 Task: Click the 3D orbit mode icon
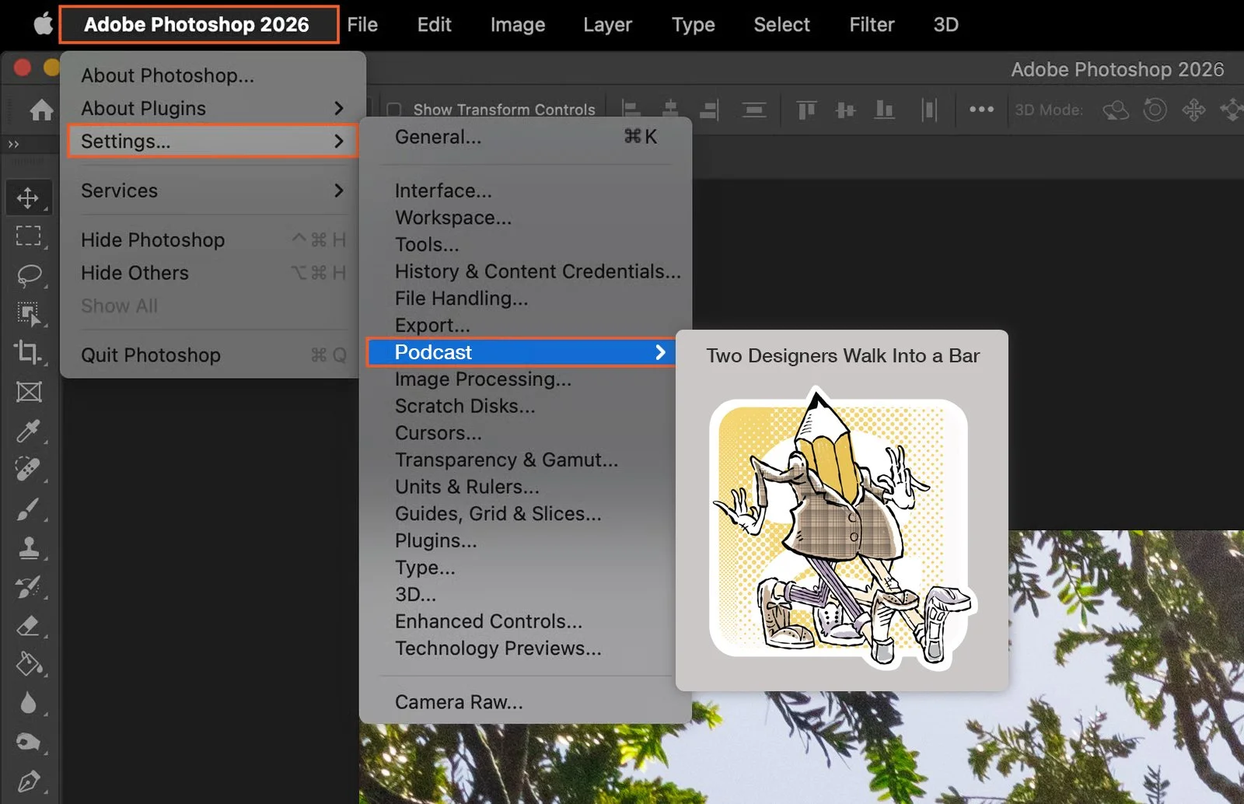(x=1116, y=110)
